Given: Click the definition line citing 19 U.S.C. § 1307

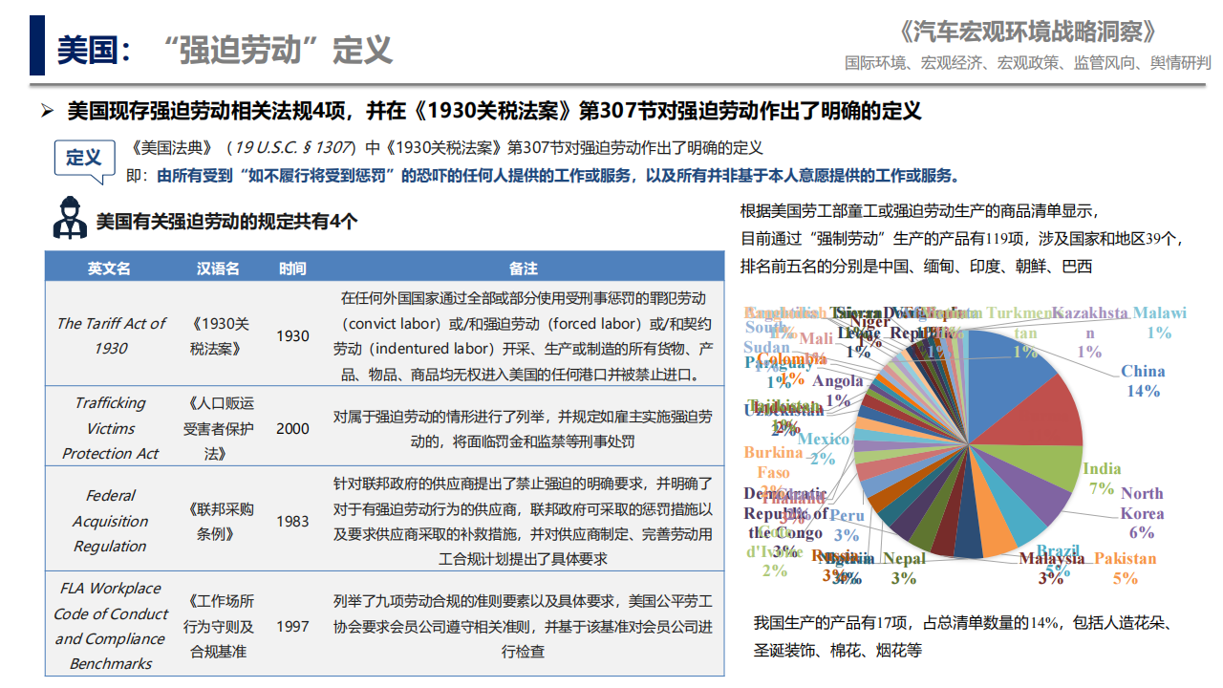Looking at the screenshot, I should 446,148.
